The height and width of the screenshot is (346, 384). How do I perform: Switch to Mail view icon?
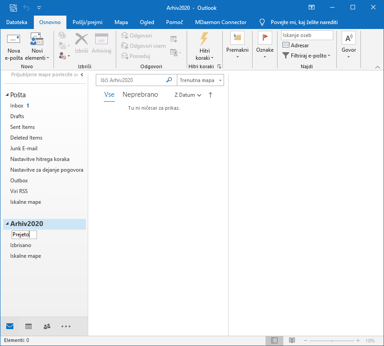10,326
